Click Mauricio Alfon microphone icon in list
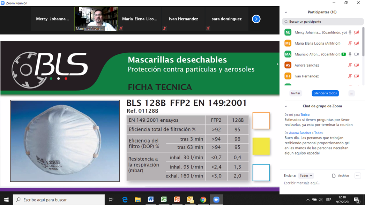 (x=350, y=54)
